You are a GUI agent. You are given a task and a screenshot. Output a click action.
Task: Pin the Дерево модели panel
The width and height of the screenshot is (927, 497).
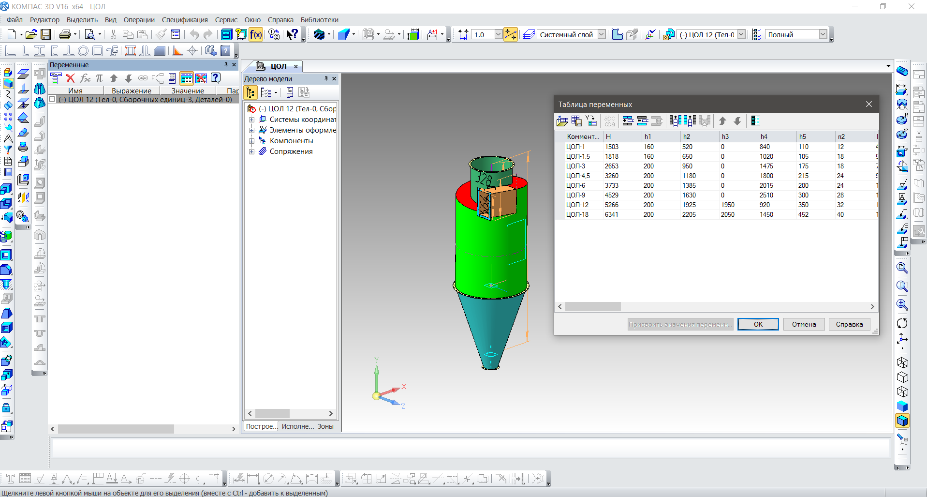[326, 78]
